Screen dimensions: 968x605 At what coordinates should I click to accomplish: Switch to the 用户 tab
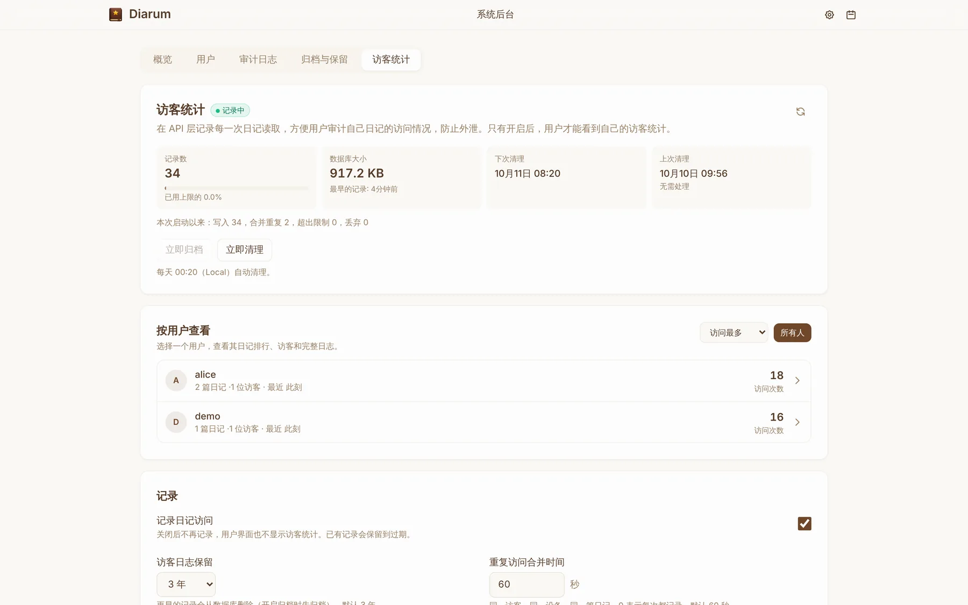[x=205, y=60]
